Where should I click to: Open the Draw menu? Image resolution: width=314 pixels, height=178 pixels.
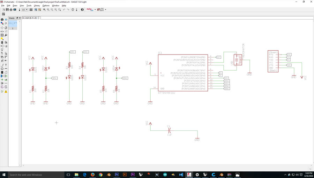point(15,6)
